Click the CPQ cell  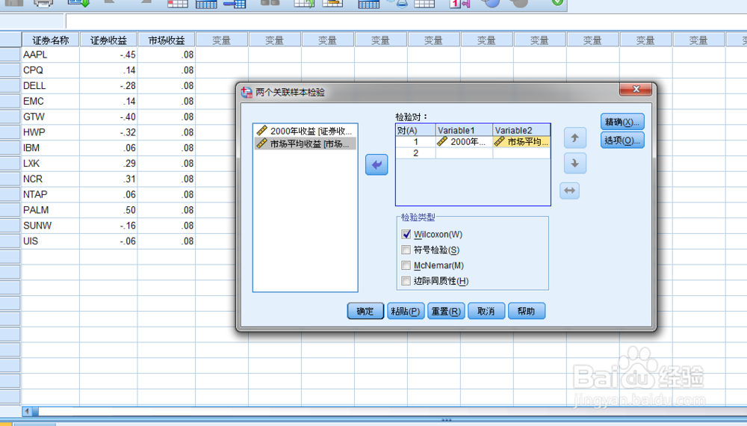point(51,70)
